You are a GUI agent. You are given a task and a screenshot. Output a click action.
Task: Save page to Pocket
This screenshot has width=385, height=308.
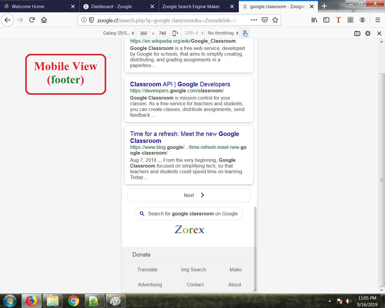point(265,20)
